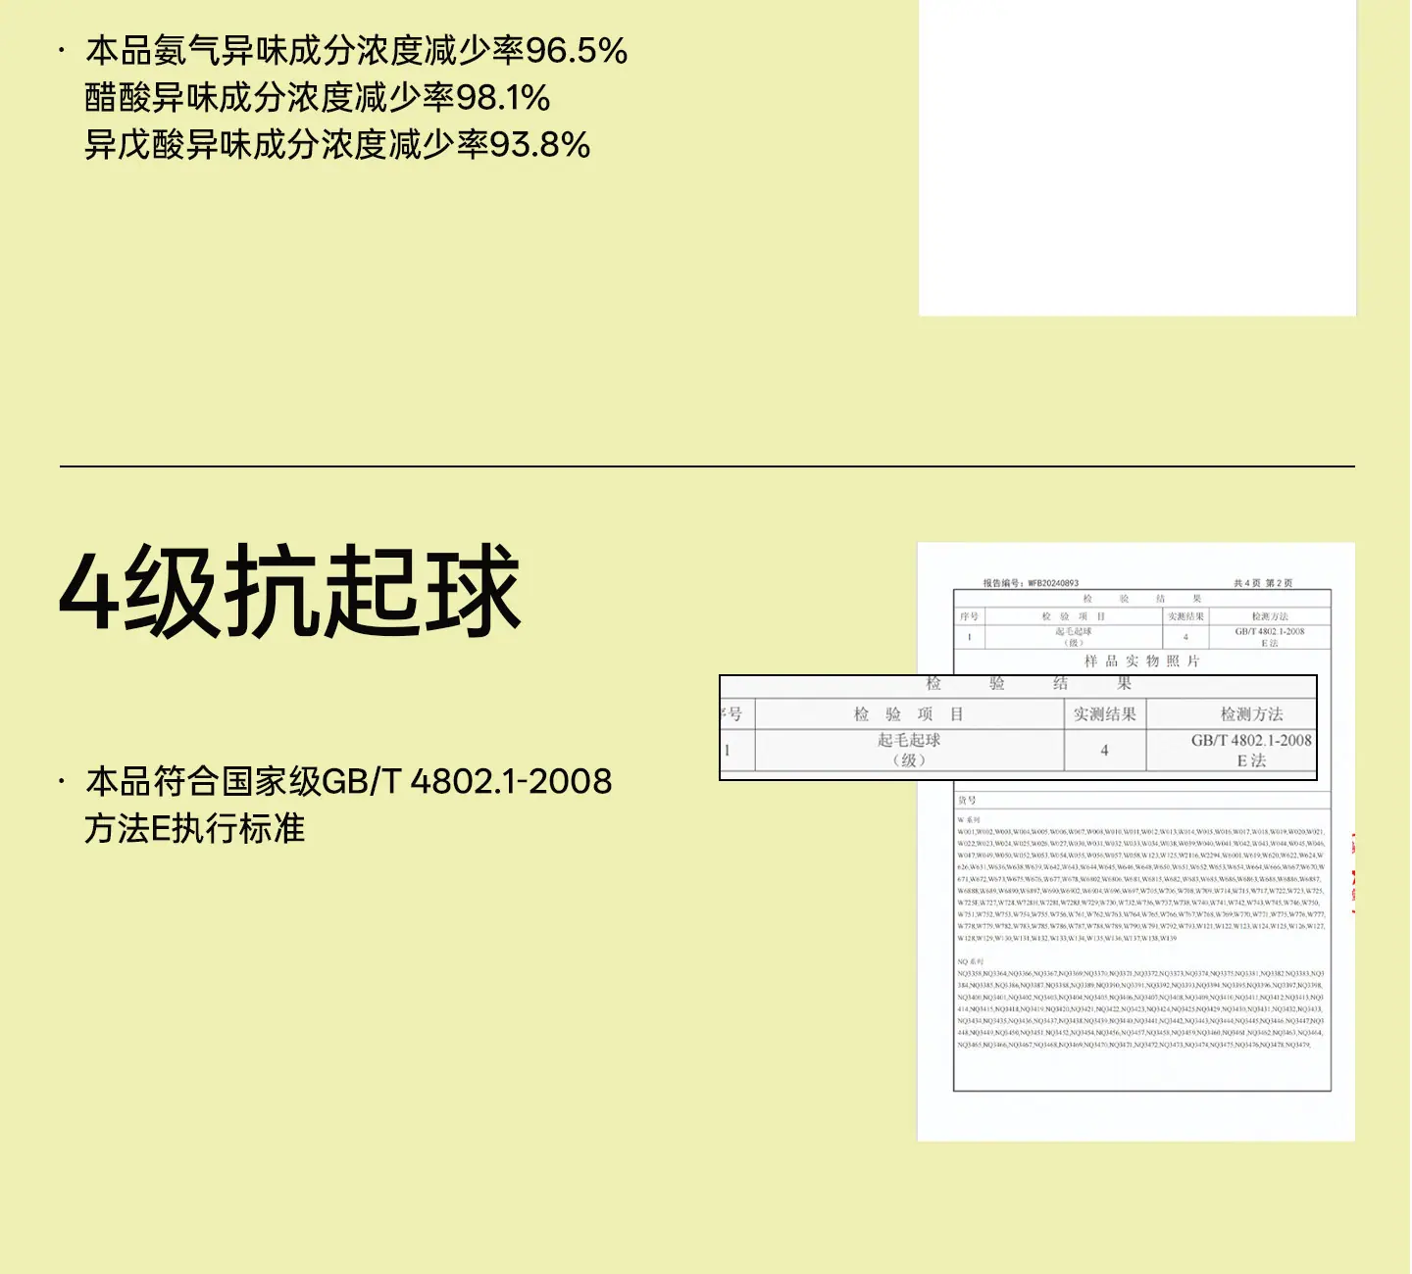
Task: Click the 检验项目 column header in callout
Action: 909,713
